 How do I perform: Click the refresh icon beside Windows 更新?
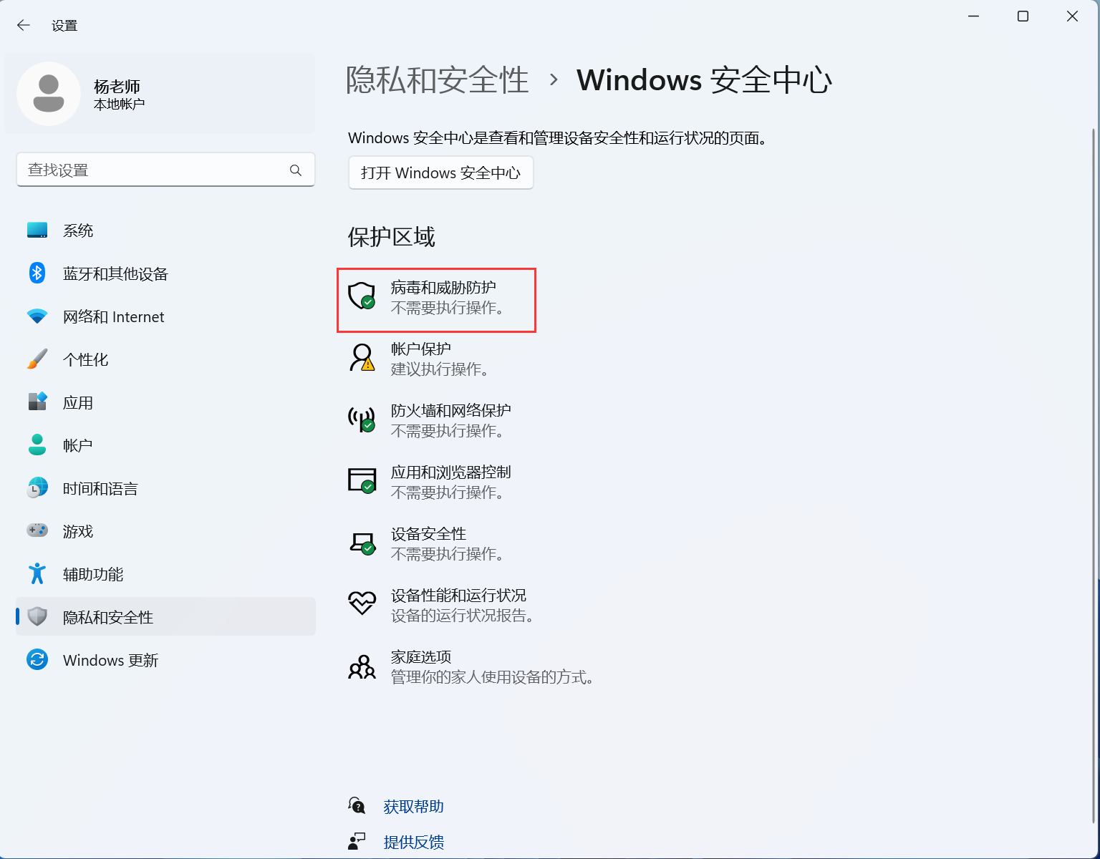(37, 659)
